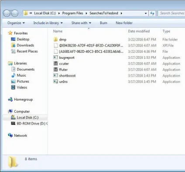This screenshot has width=185, height=172.
Task: Sort by the Type column header
Action: point(166,31)
